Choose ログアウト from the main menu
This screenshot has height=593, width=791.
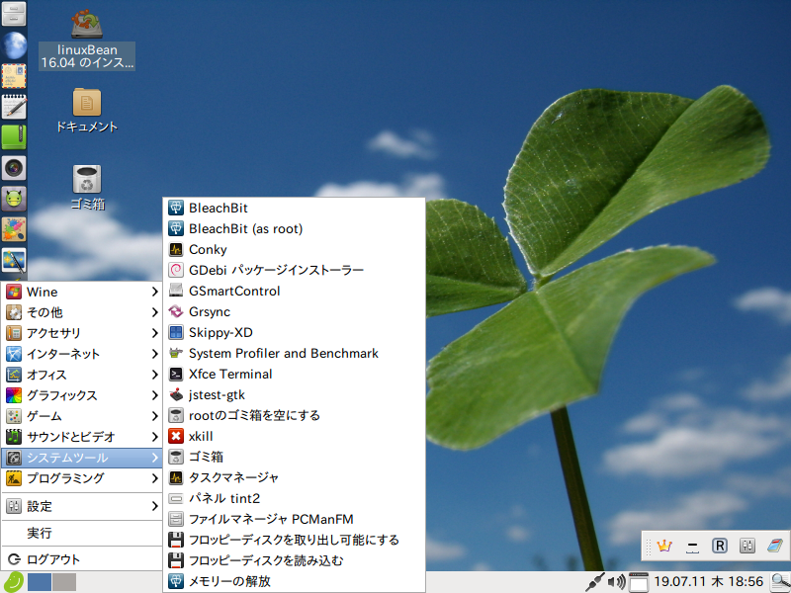pos(82,559)
